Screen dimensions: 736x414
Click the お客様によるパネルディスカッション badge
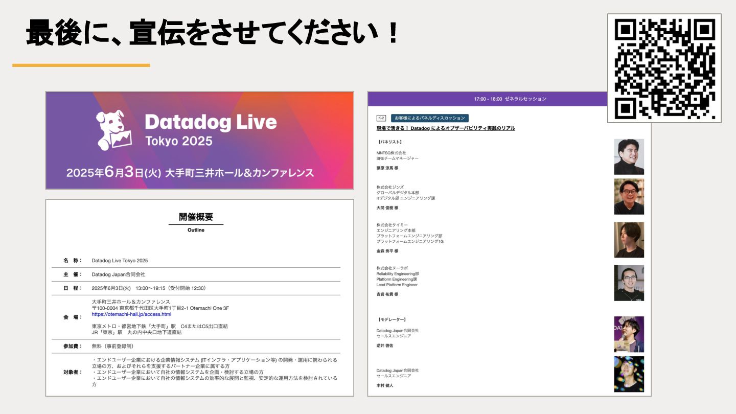pyautogui.click(x=430, y=118)
